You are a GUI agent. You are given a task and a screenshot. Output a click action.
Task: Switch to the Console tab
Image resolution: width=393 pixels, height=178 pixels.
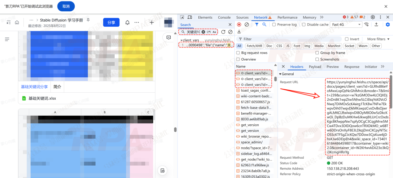coord(224,17)
